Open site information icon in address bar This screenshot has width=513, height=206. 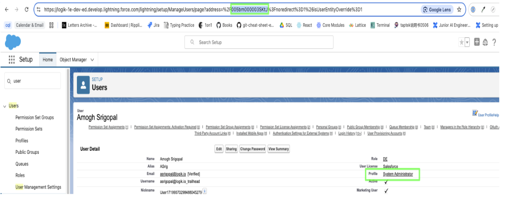[39, 10]
